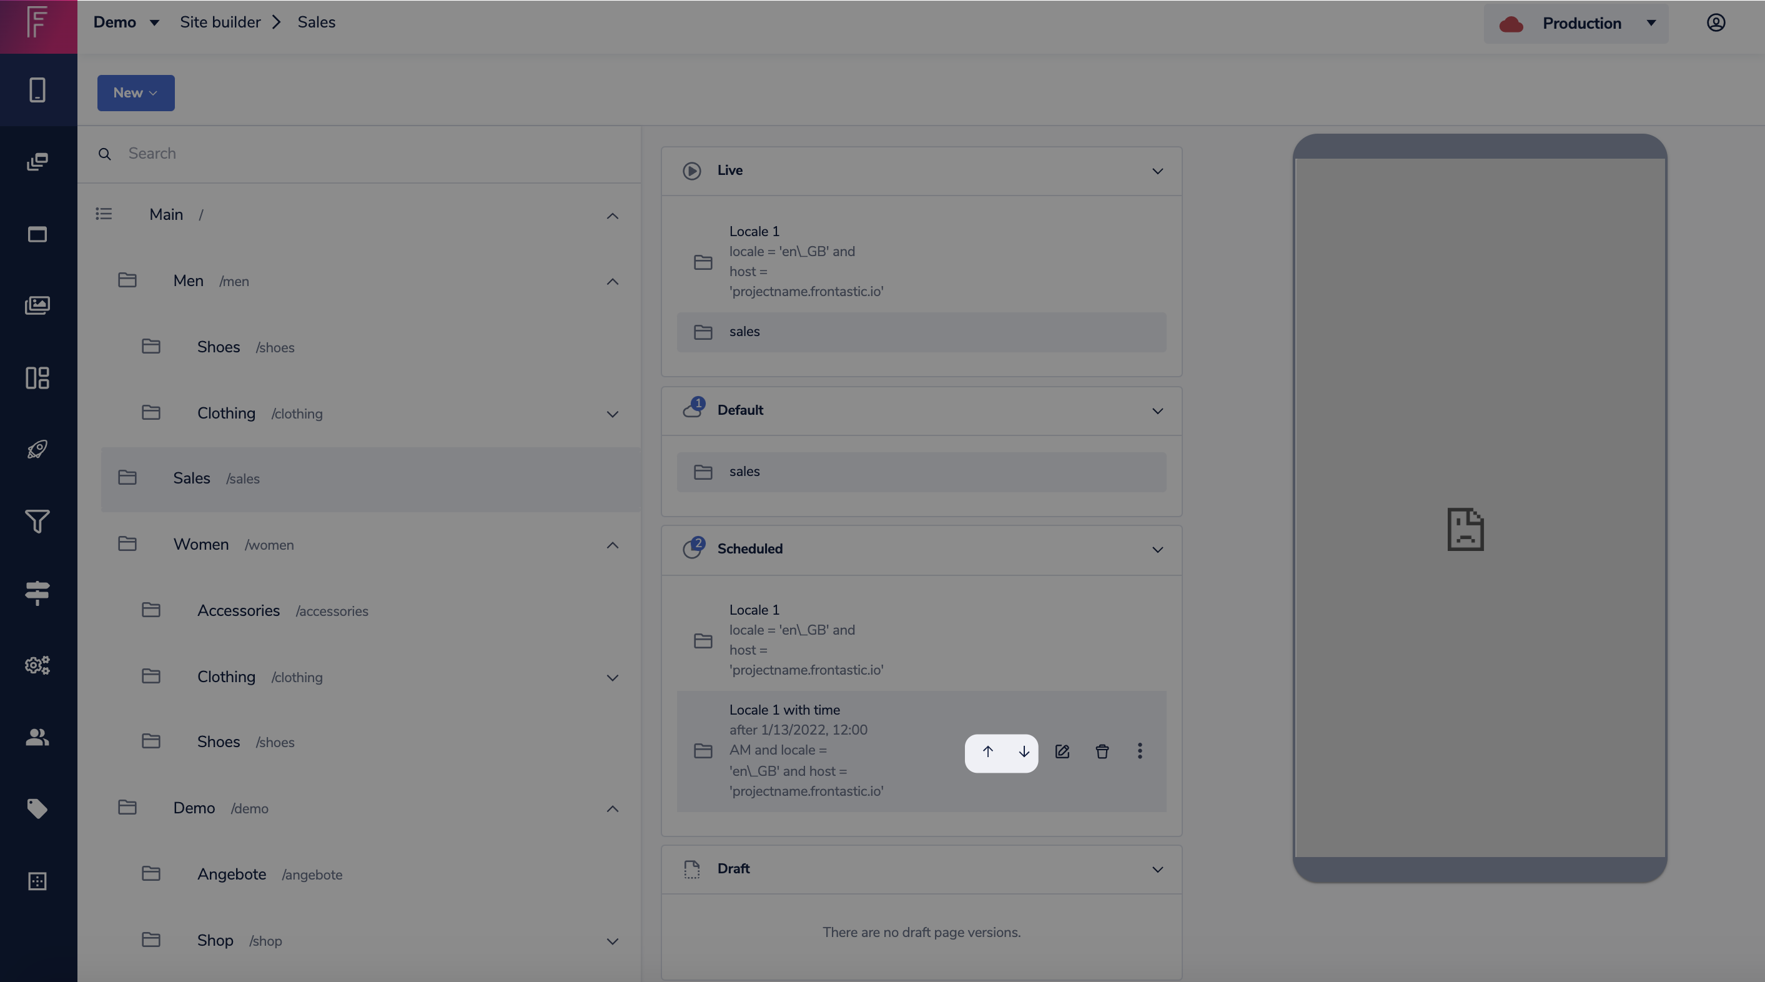Screen dimensions: 1765x982
Task: Click the edit pencil icon
Action: 1062,751
